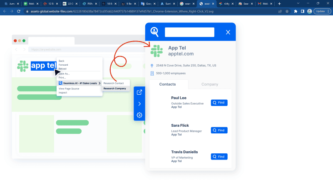This screenshot has height=187, width=333.
Task: Click the location pin icon beside the address
Action: 152,66
